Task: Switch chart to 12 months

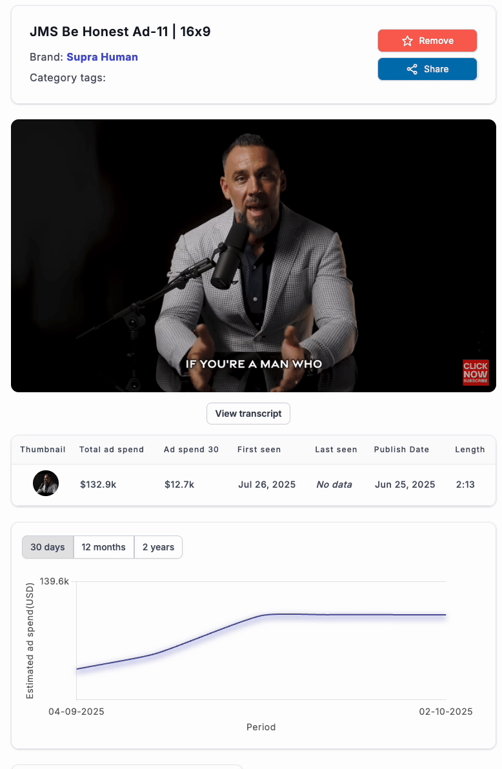Action: pos(103,547)
